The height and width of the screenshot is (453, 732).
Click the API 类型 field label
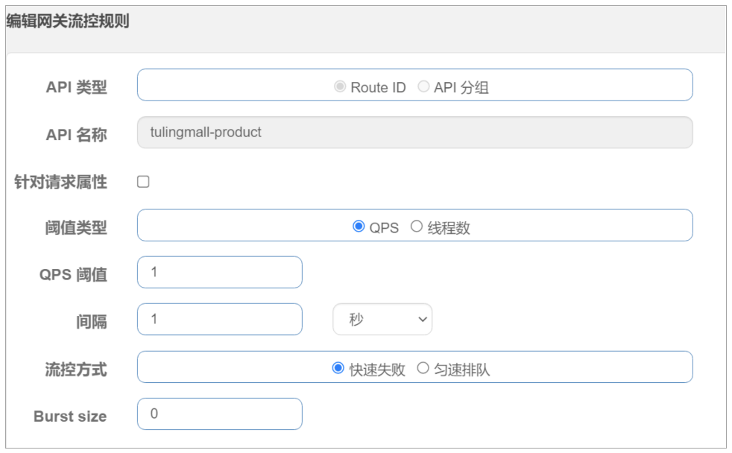(x=76, y=87)
